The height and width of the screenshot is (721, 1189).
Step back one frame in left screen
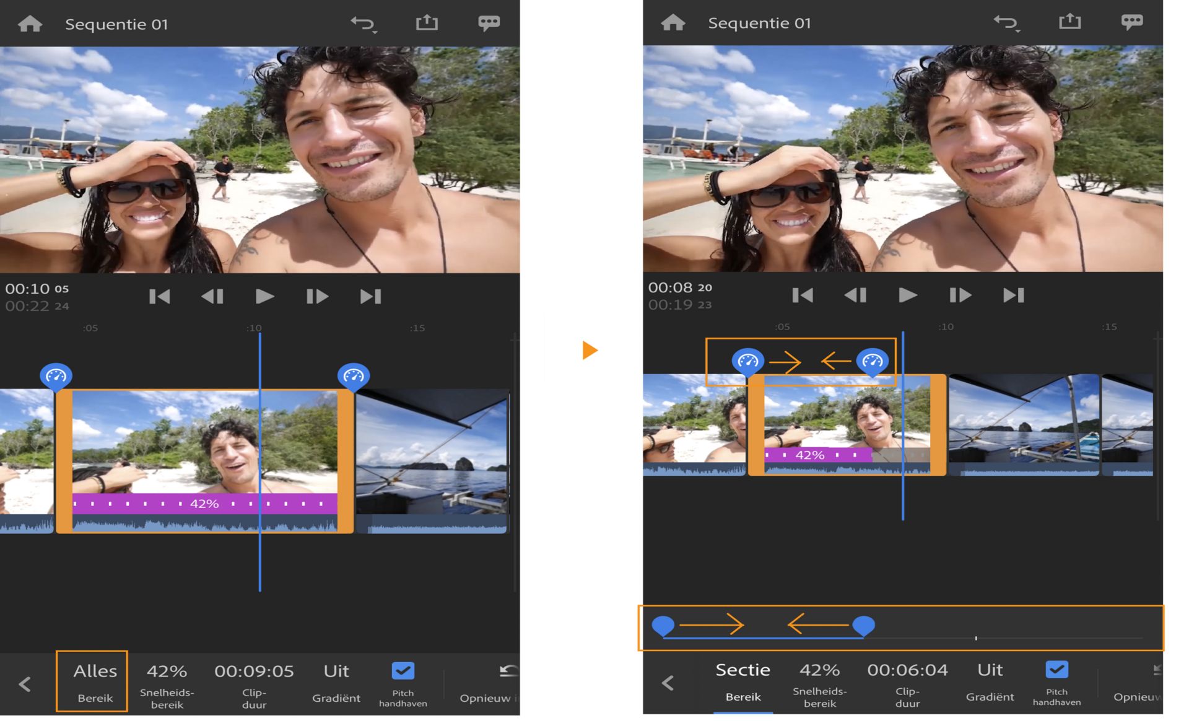[x=212, y=297]
